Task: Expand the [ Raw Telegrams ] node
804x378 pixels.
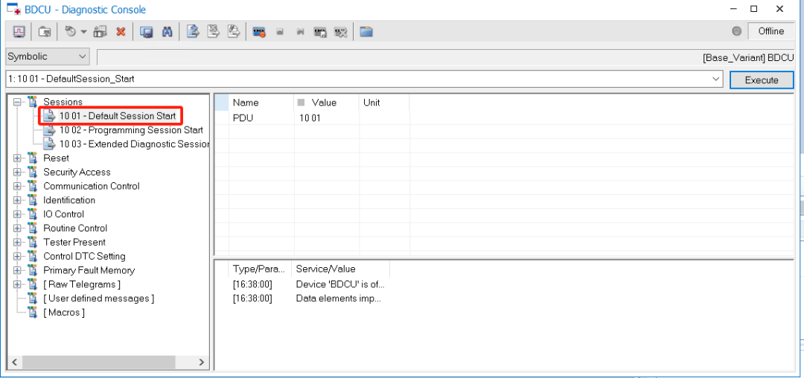Action: 17,283
